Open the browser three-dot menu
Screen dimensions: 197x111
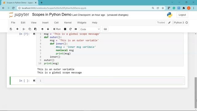pos(194,8)
